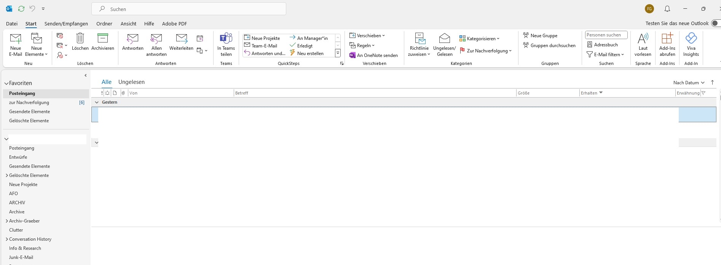Sort by the Von column header
The width and height of the screenshot is (721, 265).
coord(181,93)
